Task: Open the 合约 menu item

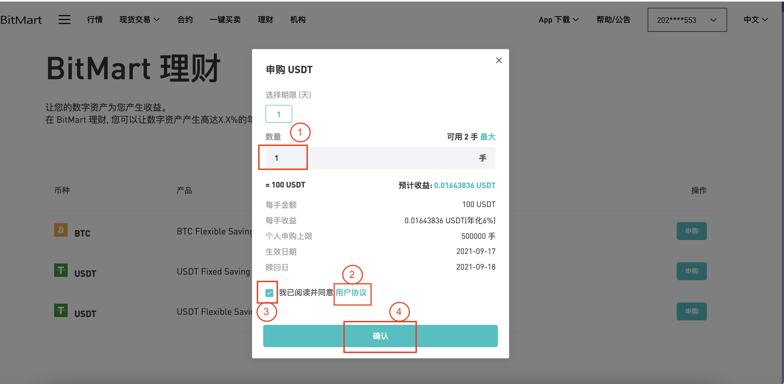Action: 185,20
